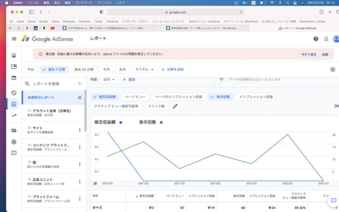Open report settings gear icon
Image resolution: width=339 pixels, height=212 pixels.
(x=333, y=69)
